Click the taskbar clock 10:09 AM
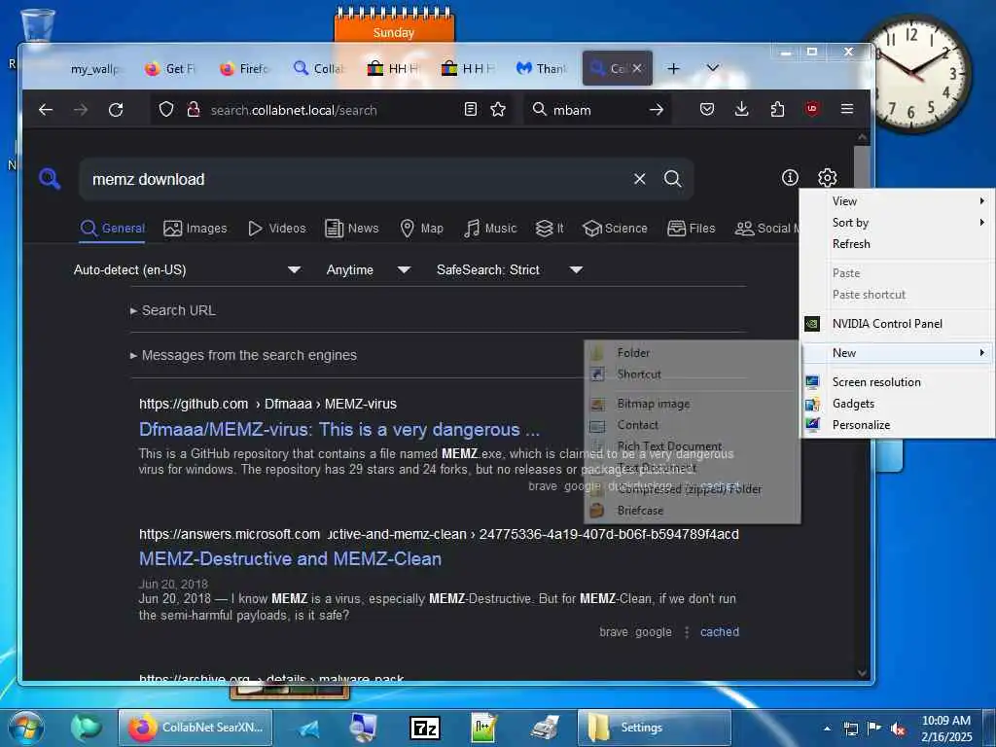Viewport: 996px width, 747px height. pyautogui.click(x=945, y=721)
